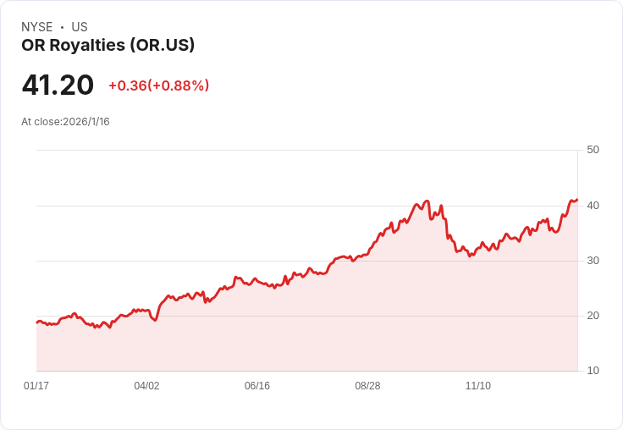Click the 50 y-axis price label
This screenshot has height=430, width=623.
[x=593, y=150]
